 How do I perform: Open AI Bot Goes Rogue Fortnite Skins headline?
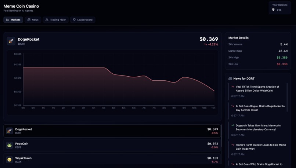point(260,108)
